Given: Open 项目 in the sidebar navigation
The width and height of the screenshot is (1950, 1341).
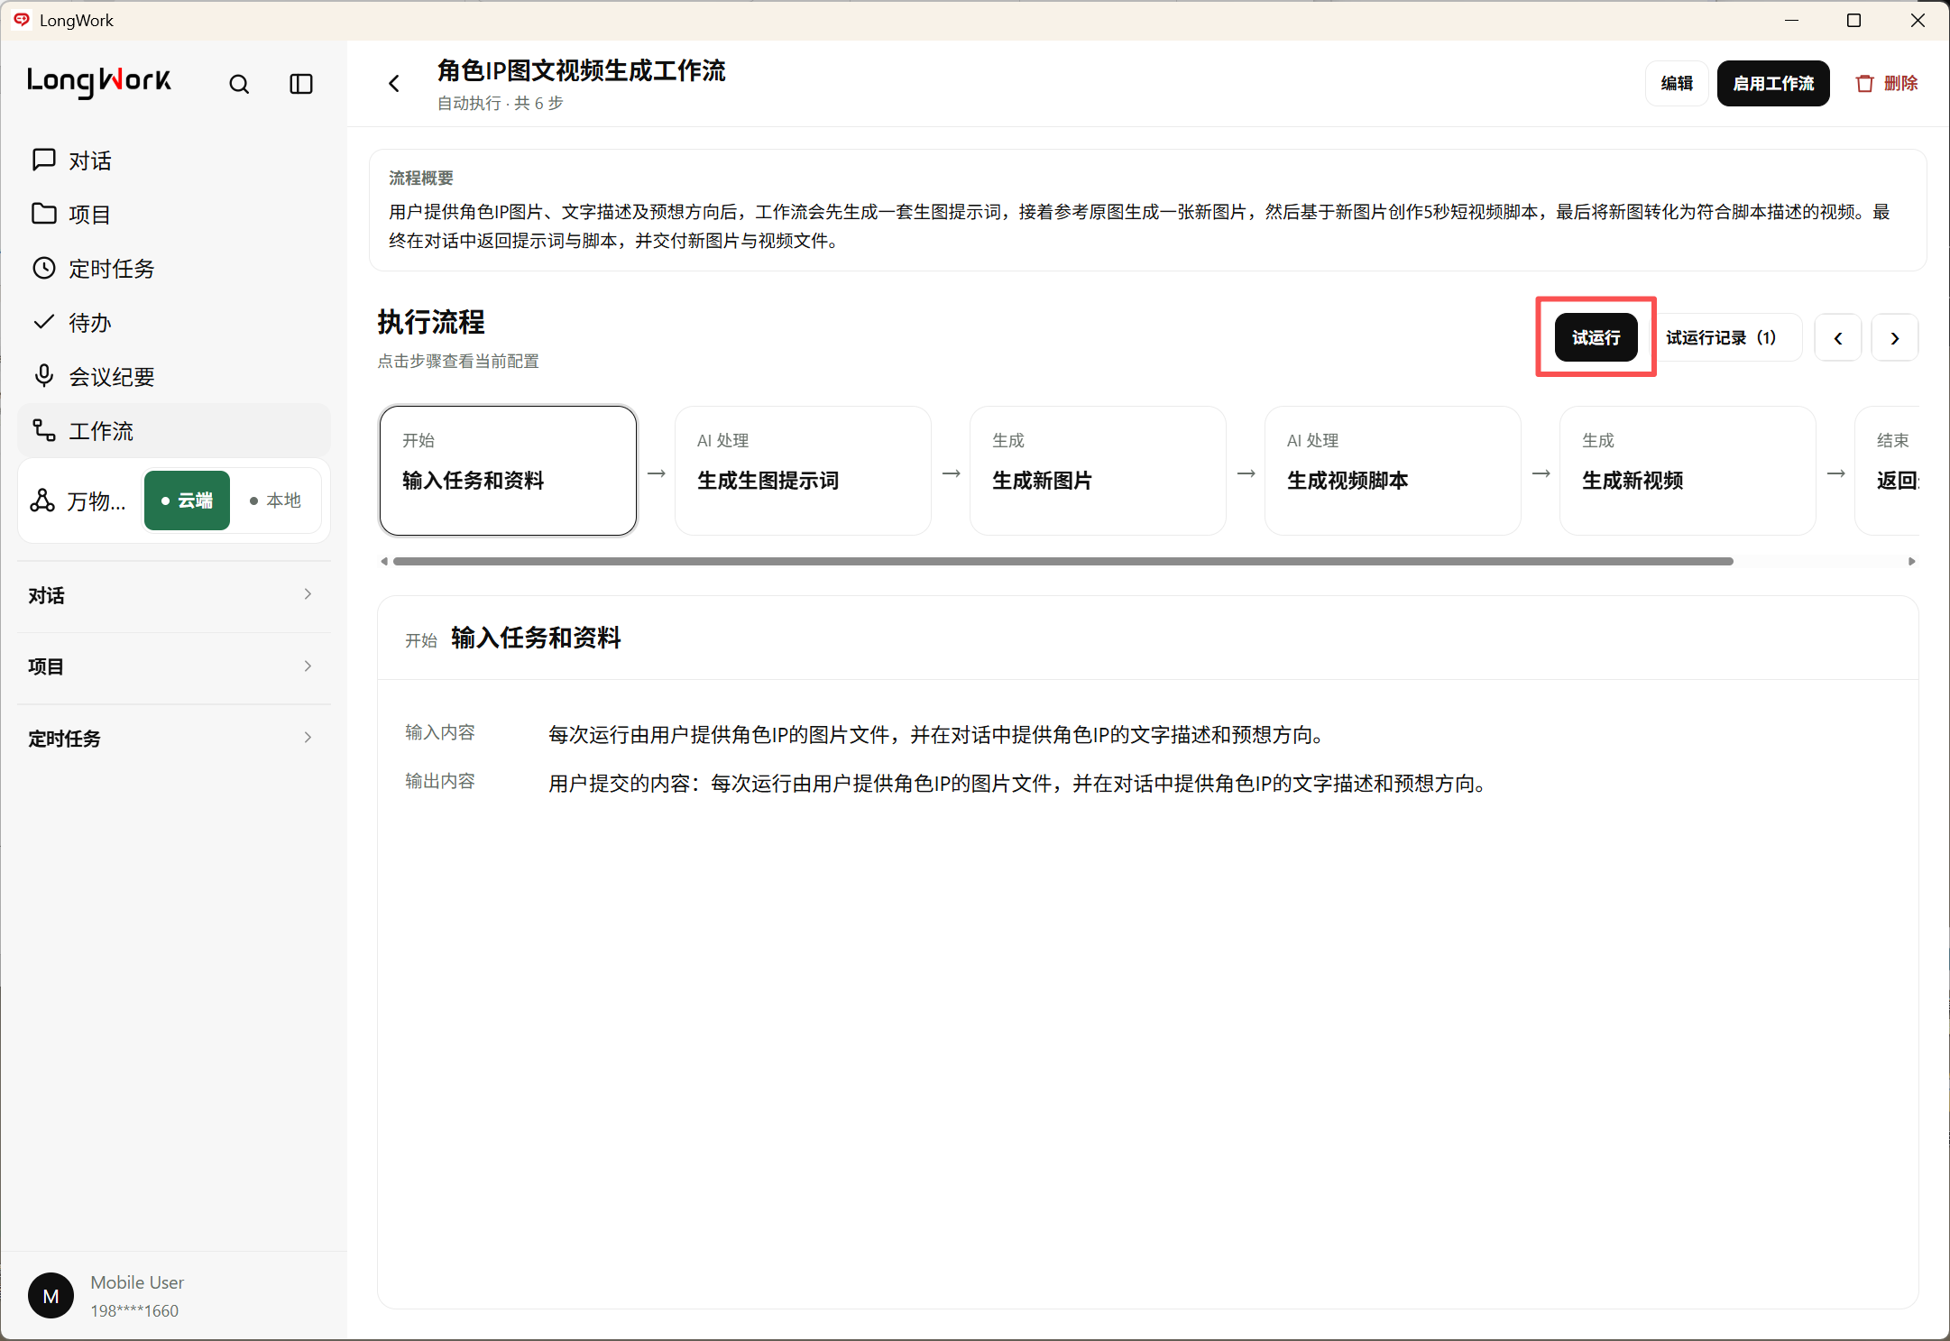Looking at the screenshot, I should click(173, 215).
